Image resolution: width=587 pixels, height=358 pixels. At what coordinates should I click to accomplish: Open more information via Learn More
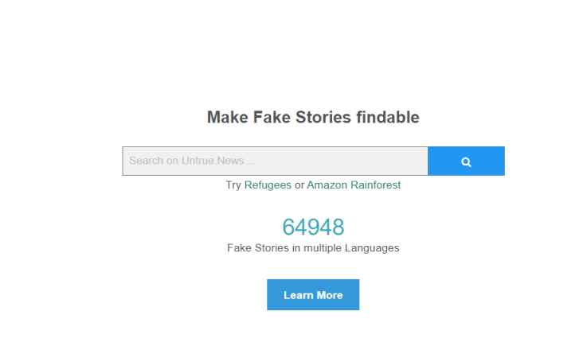coord(313,295)
